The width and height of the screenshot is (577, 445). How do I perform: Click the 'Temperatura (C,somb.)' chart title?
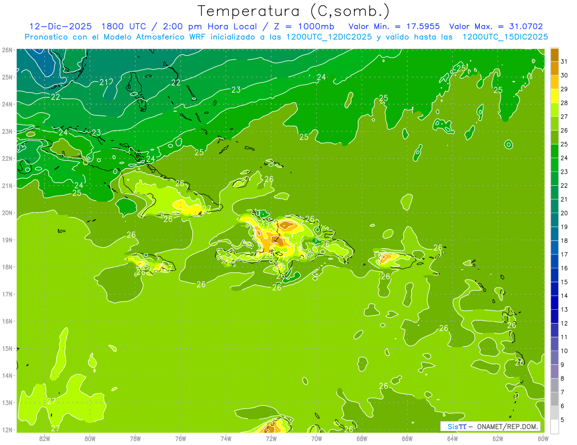point(294,11)
